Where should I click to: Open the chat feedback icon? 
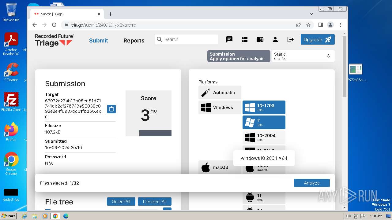229,39
